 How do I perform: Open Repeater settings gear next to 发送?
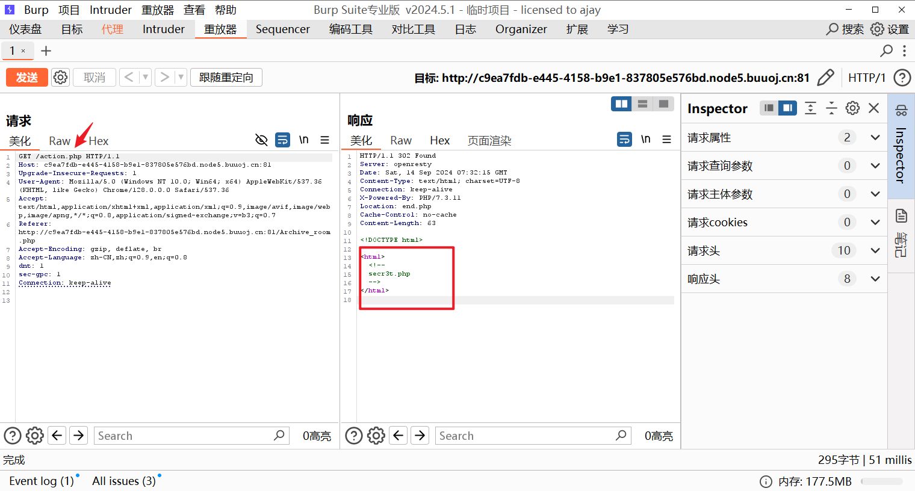pyautogui.click(x=60, y=78)
